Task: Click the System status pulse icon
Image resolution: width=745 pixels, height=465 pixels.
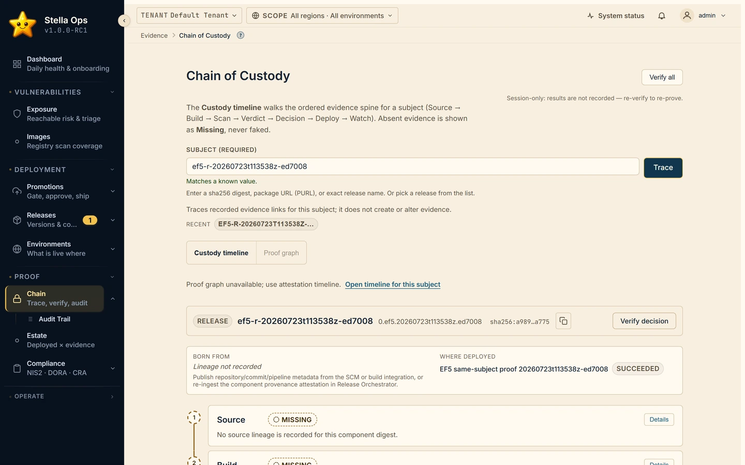Action: click(x=590, y=16)
